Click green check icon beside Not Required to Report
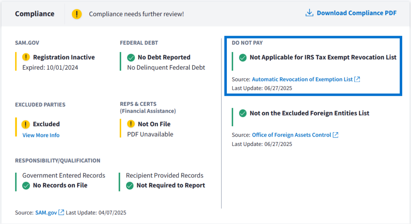 coord(130,186)
